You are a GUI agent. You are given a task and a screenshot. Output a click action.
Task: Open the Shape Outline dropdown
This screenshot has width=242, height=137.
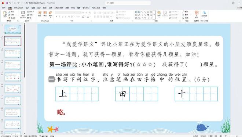[173, 15]
